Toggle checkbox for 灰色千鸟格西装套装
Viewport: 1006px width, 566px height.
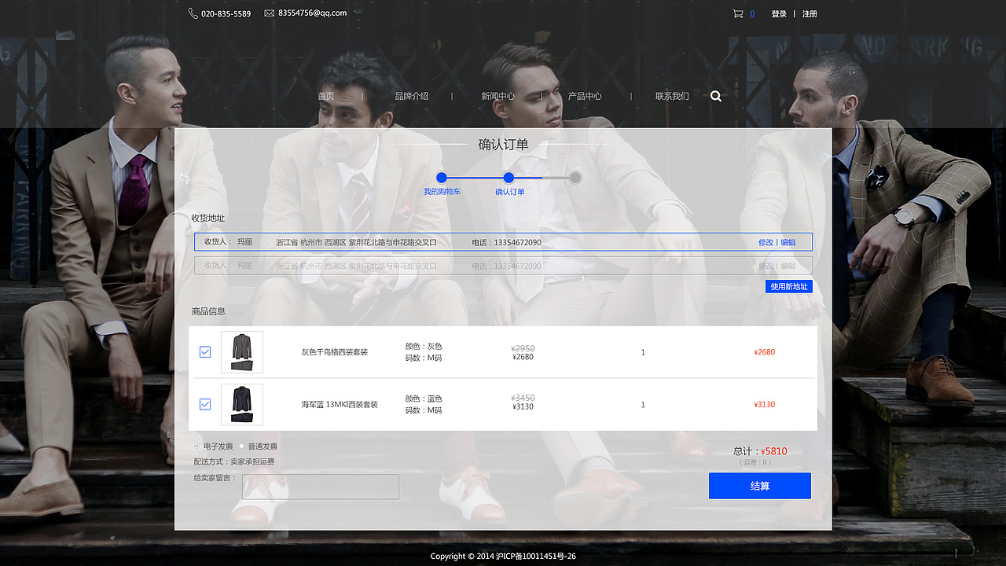point(205,352)
